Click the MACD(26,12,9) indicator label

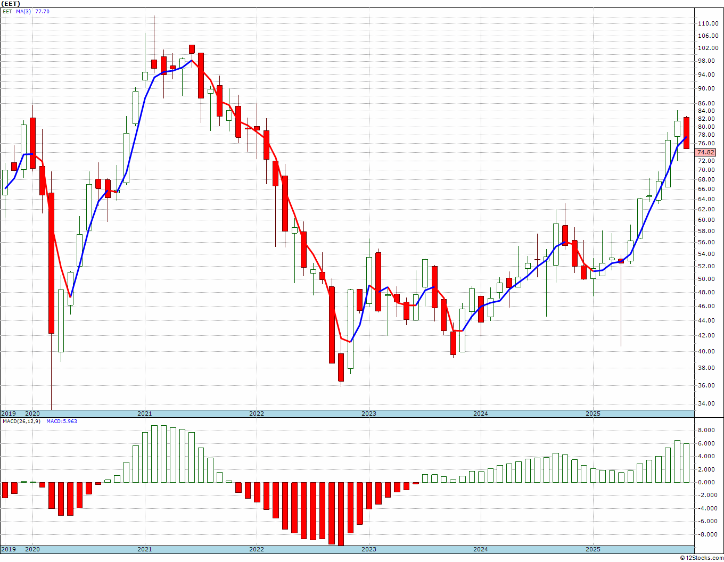(x=21, y=421)
